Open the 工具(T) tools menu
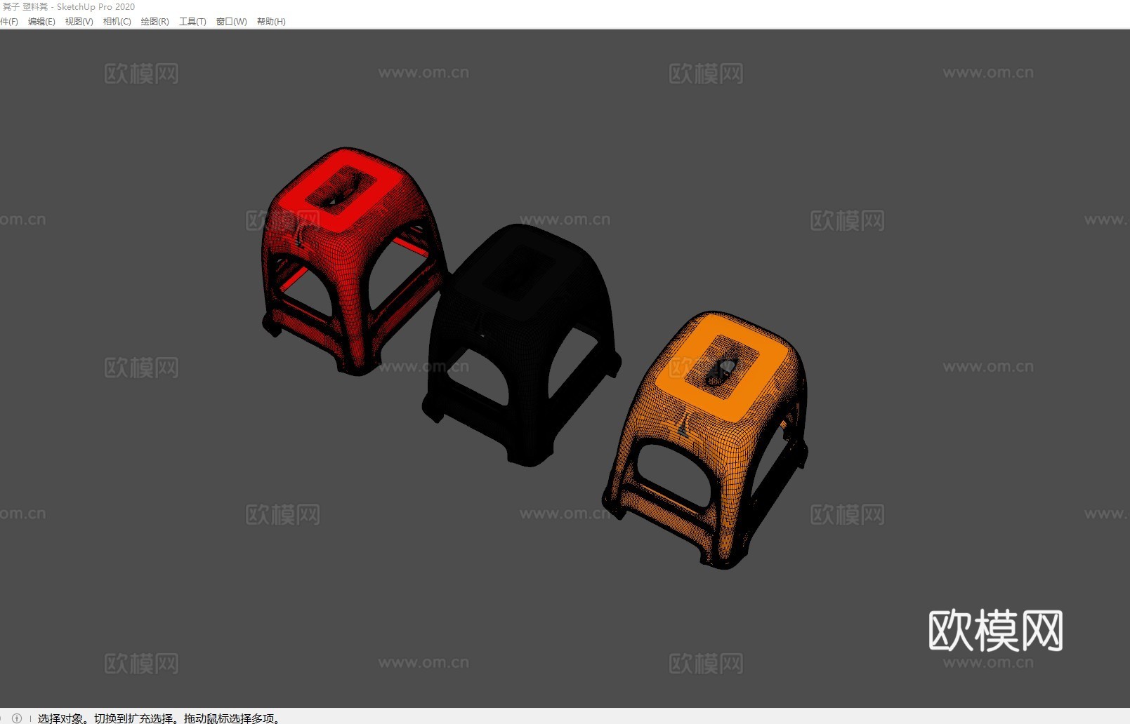The width and height of the screenshot is (1130, 724). [x=192, y=22]
